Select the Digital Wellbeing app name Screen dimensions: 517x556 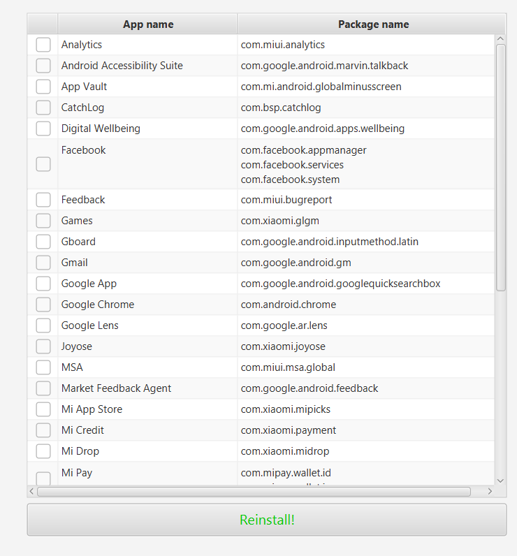101,129
